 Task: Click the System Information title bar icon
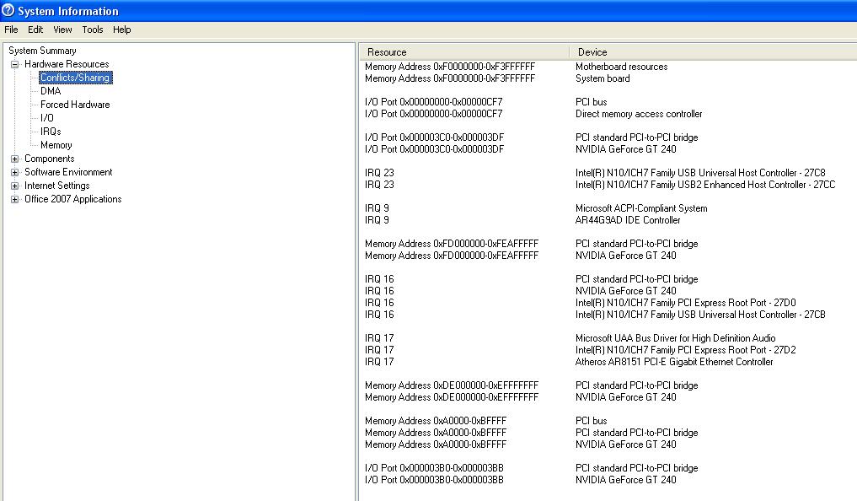click(x=8, y=11)
